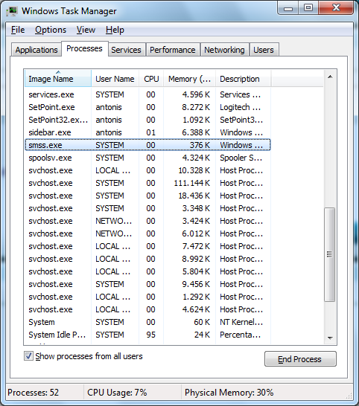Select the sidebar.exe process row
Screen dimensions: 359x406
[x=147, y=132]
